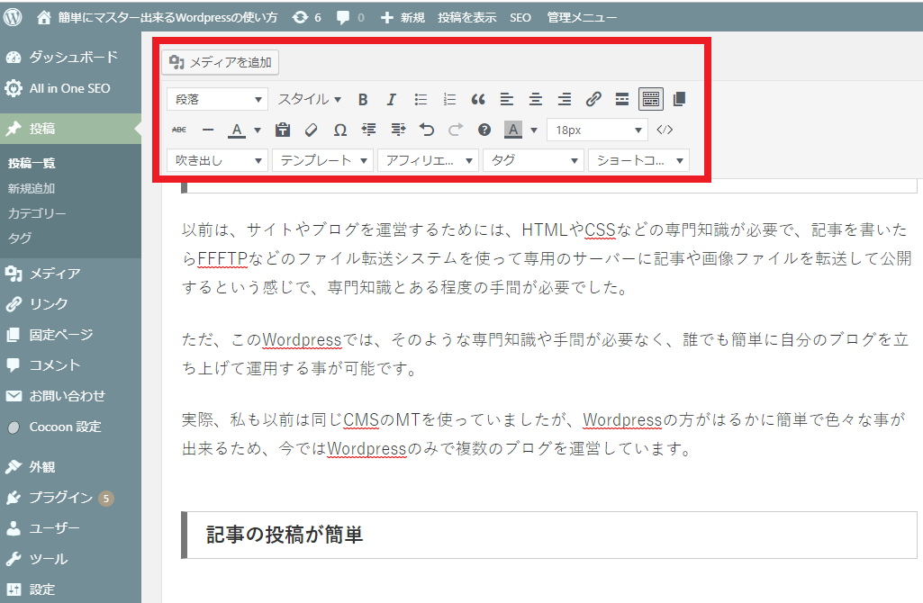Image resolution: width=923 pixels, height=603 pixels.
Task: Toggle the toolbar kitchen sink button
Action: 650,99
